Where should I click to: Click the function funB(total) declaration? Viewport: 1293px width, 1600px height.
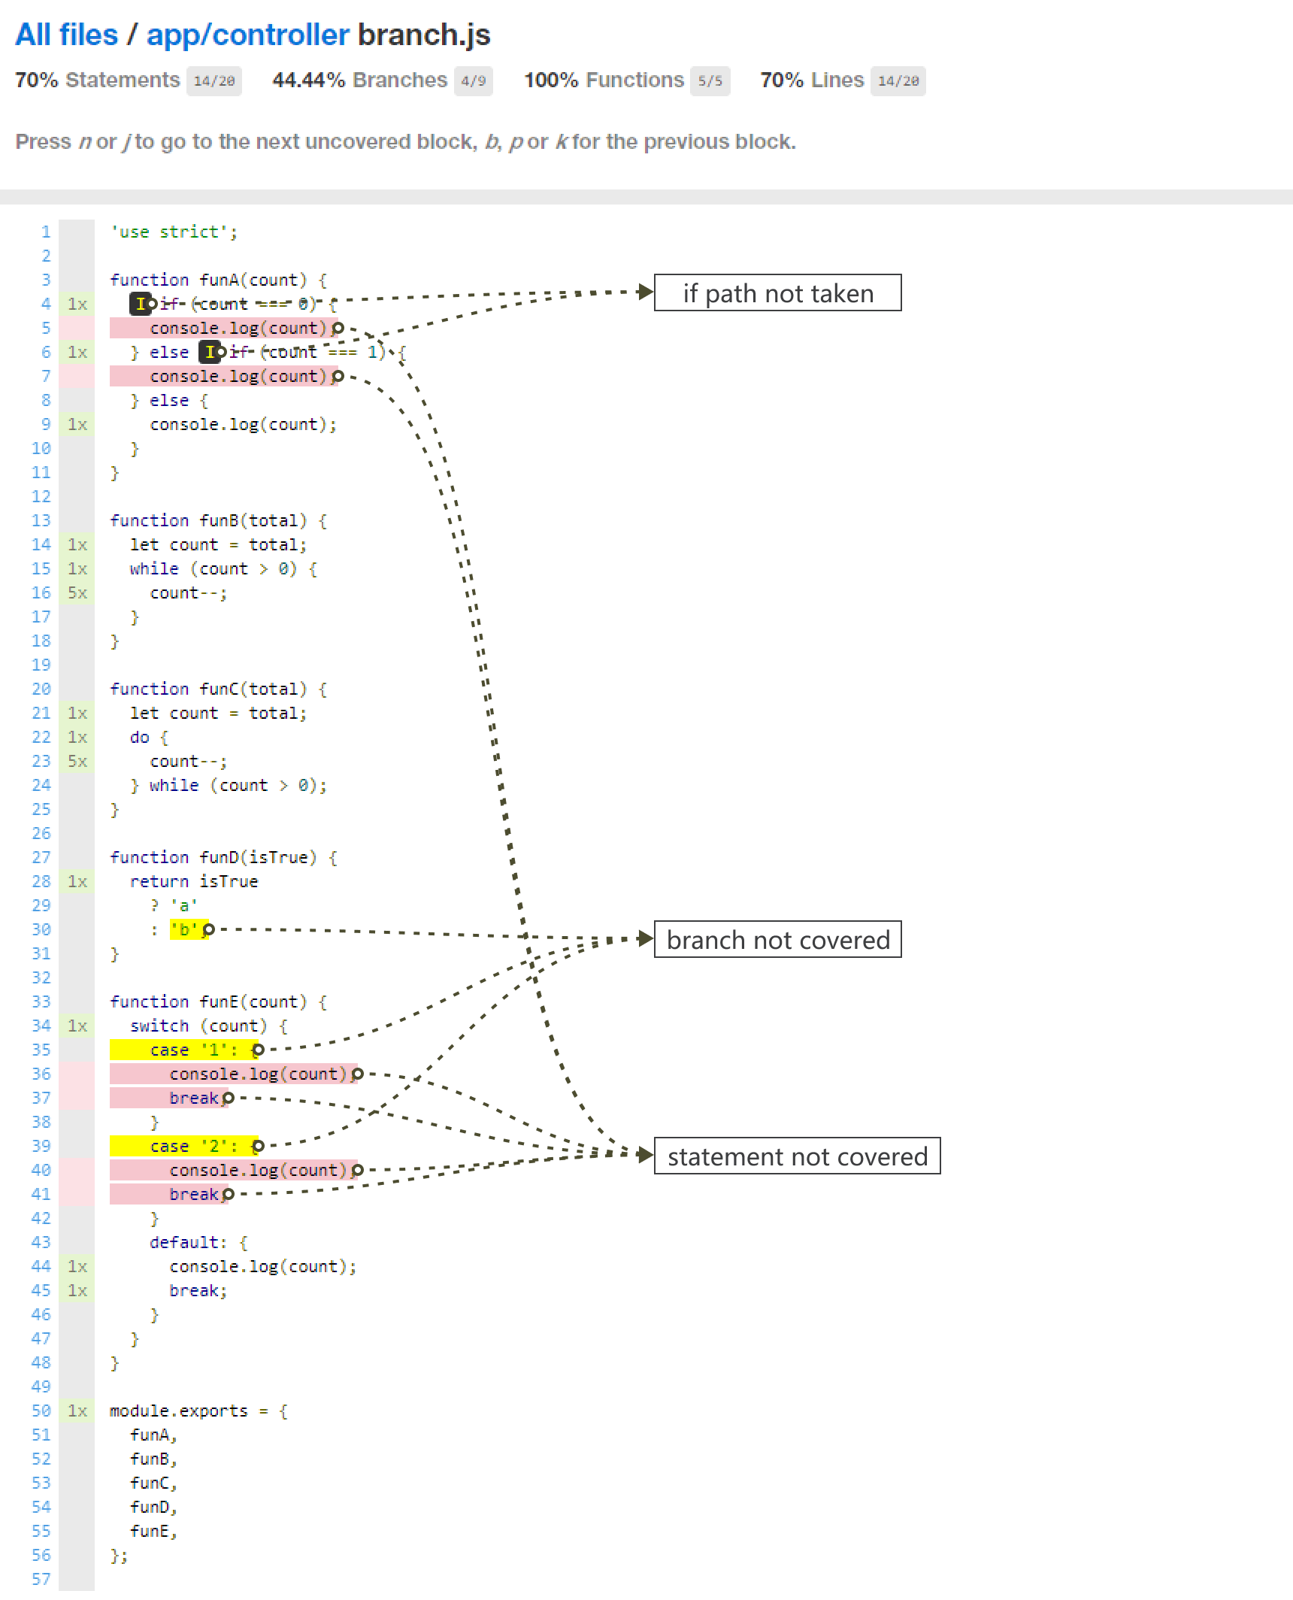219,520
